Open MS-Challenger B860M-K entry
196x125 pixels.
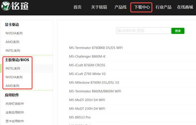87,57
